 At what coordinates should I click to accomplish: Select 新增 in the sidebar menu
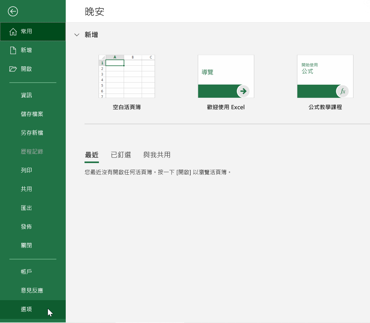click(x=33, y=50)
